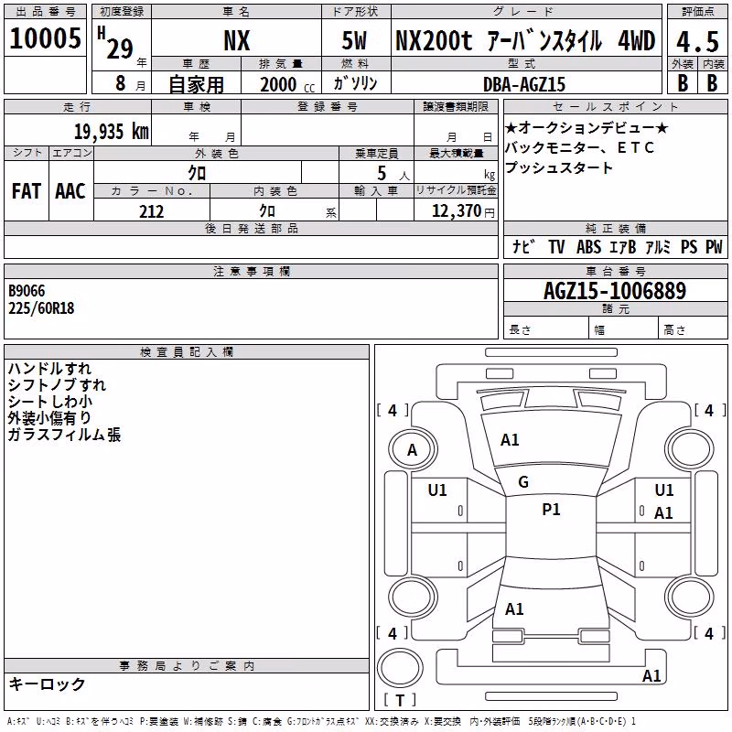Click the 注意事項欄 header
This screenshot has height=732, width=732.
point(251,271)
